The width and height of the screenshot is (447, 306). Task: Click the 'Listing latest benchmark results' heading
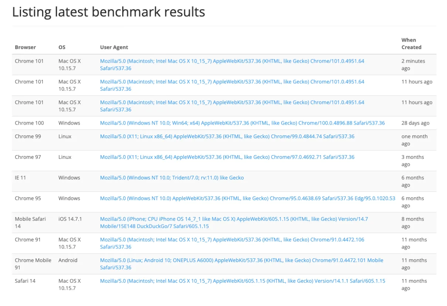109,12
